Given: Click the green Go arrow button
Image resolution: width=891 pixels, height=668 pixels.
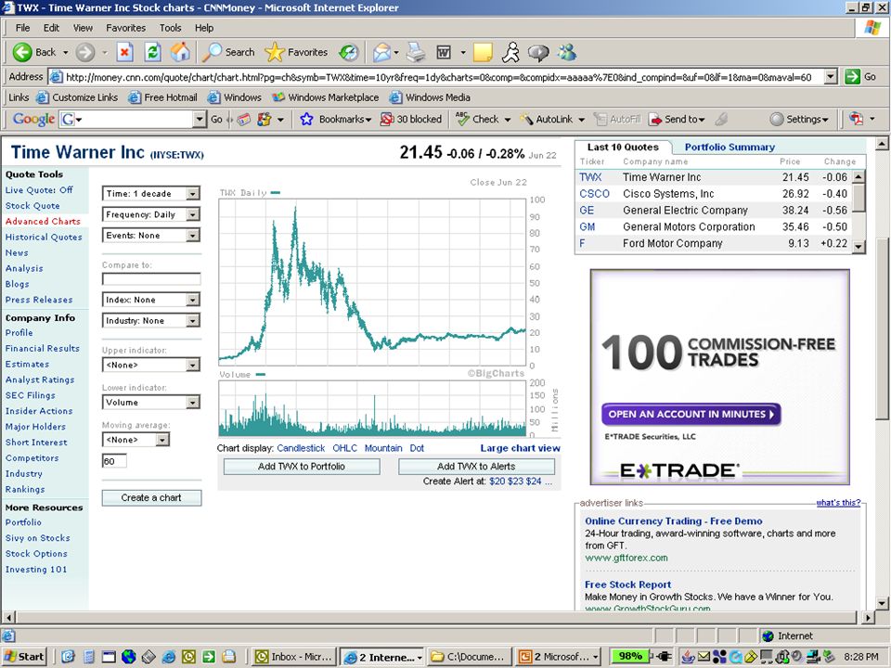Looking at the screenshot, I should [852, 77].
